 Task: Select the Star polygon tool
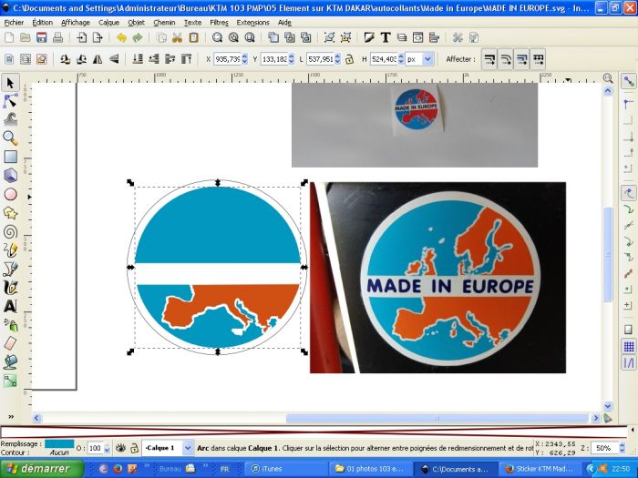click(10, 213)
